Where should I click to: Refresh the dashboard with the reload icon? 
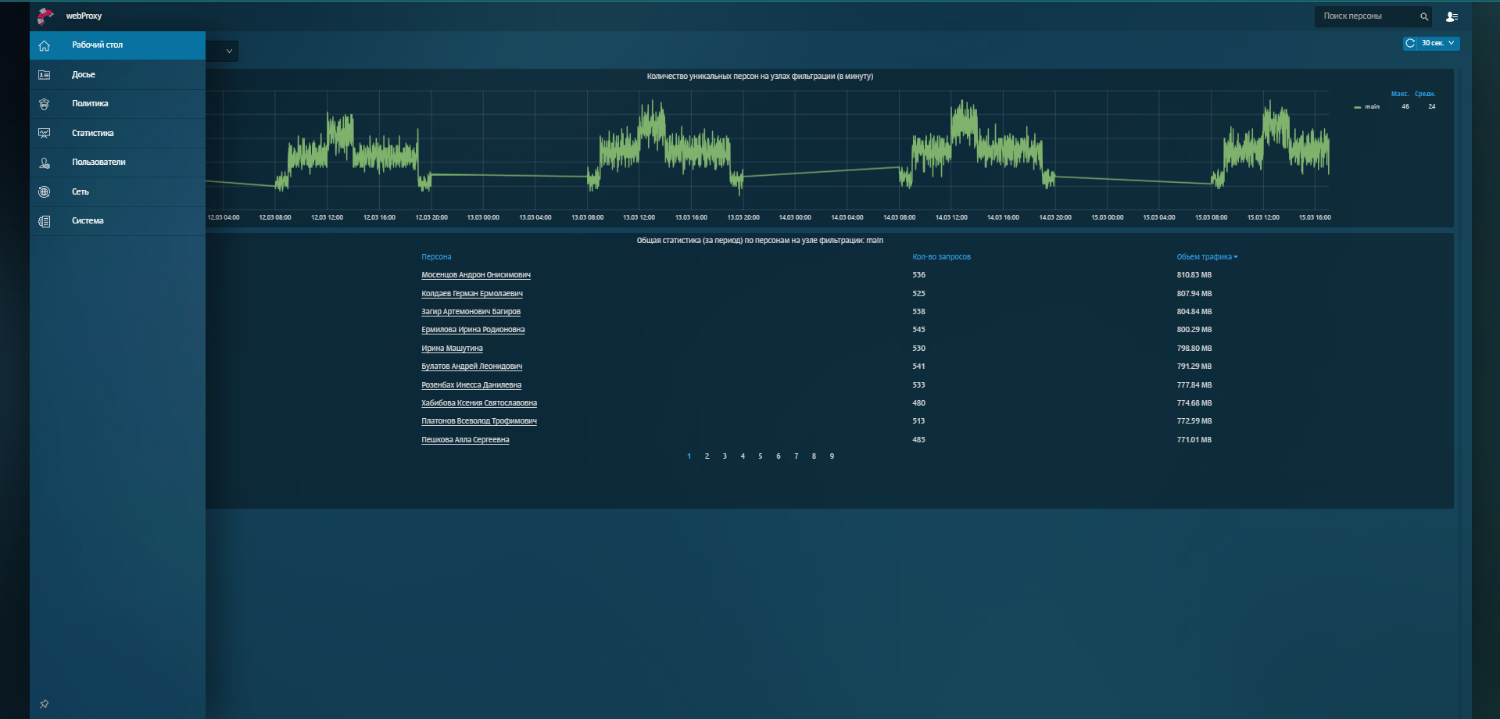pos(1410,44)
